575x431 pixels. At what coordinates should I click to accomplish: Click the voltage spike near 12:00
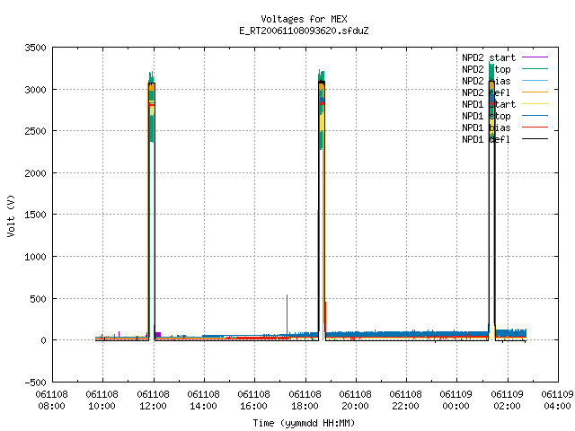coord(152,206)
